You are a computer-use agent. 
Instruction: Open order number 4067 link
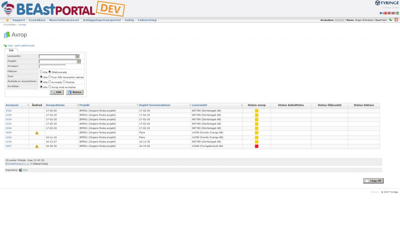click(9, 146)
